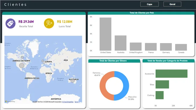The height and width of the screenshot is (110, 196).
Task: Click the Bikes axis label
Action: coord(152,85)
